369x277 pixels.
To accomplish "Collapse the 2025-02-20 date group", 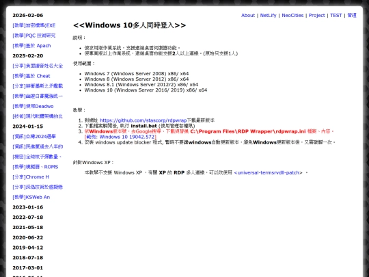I will pos(28,56).
